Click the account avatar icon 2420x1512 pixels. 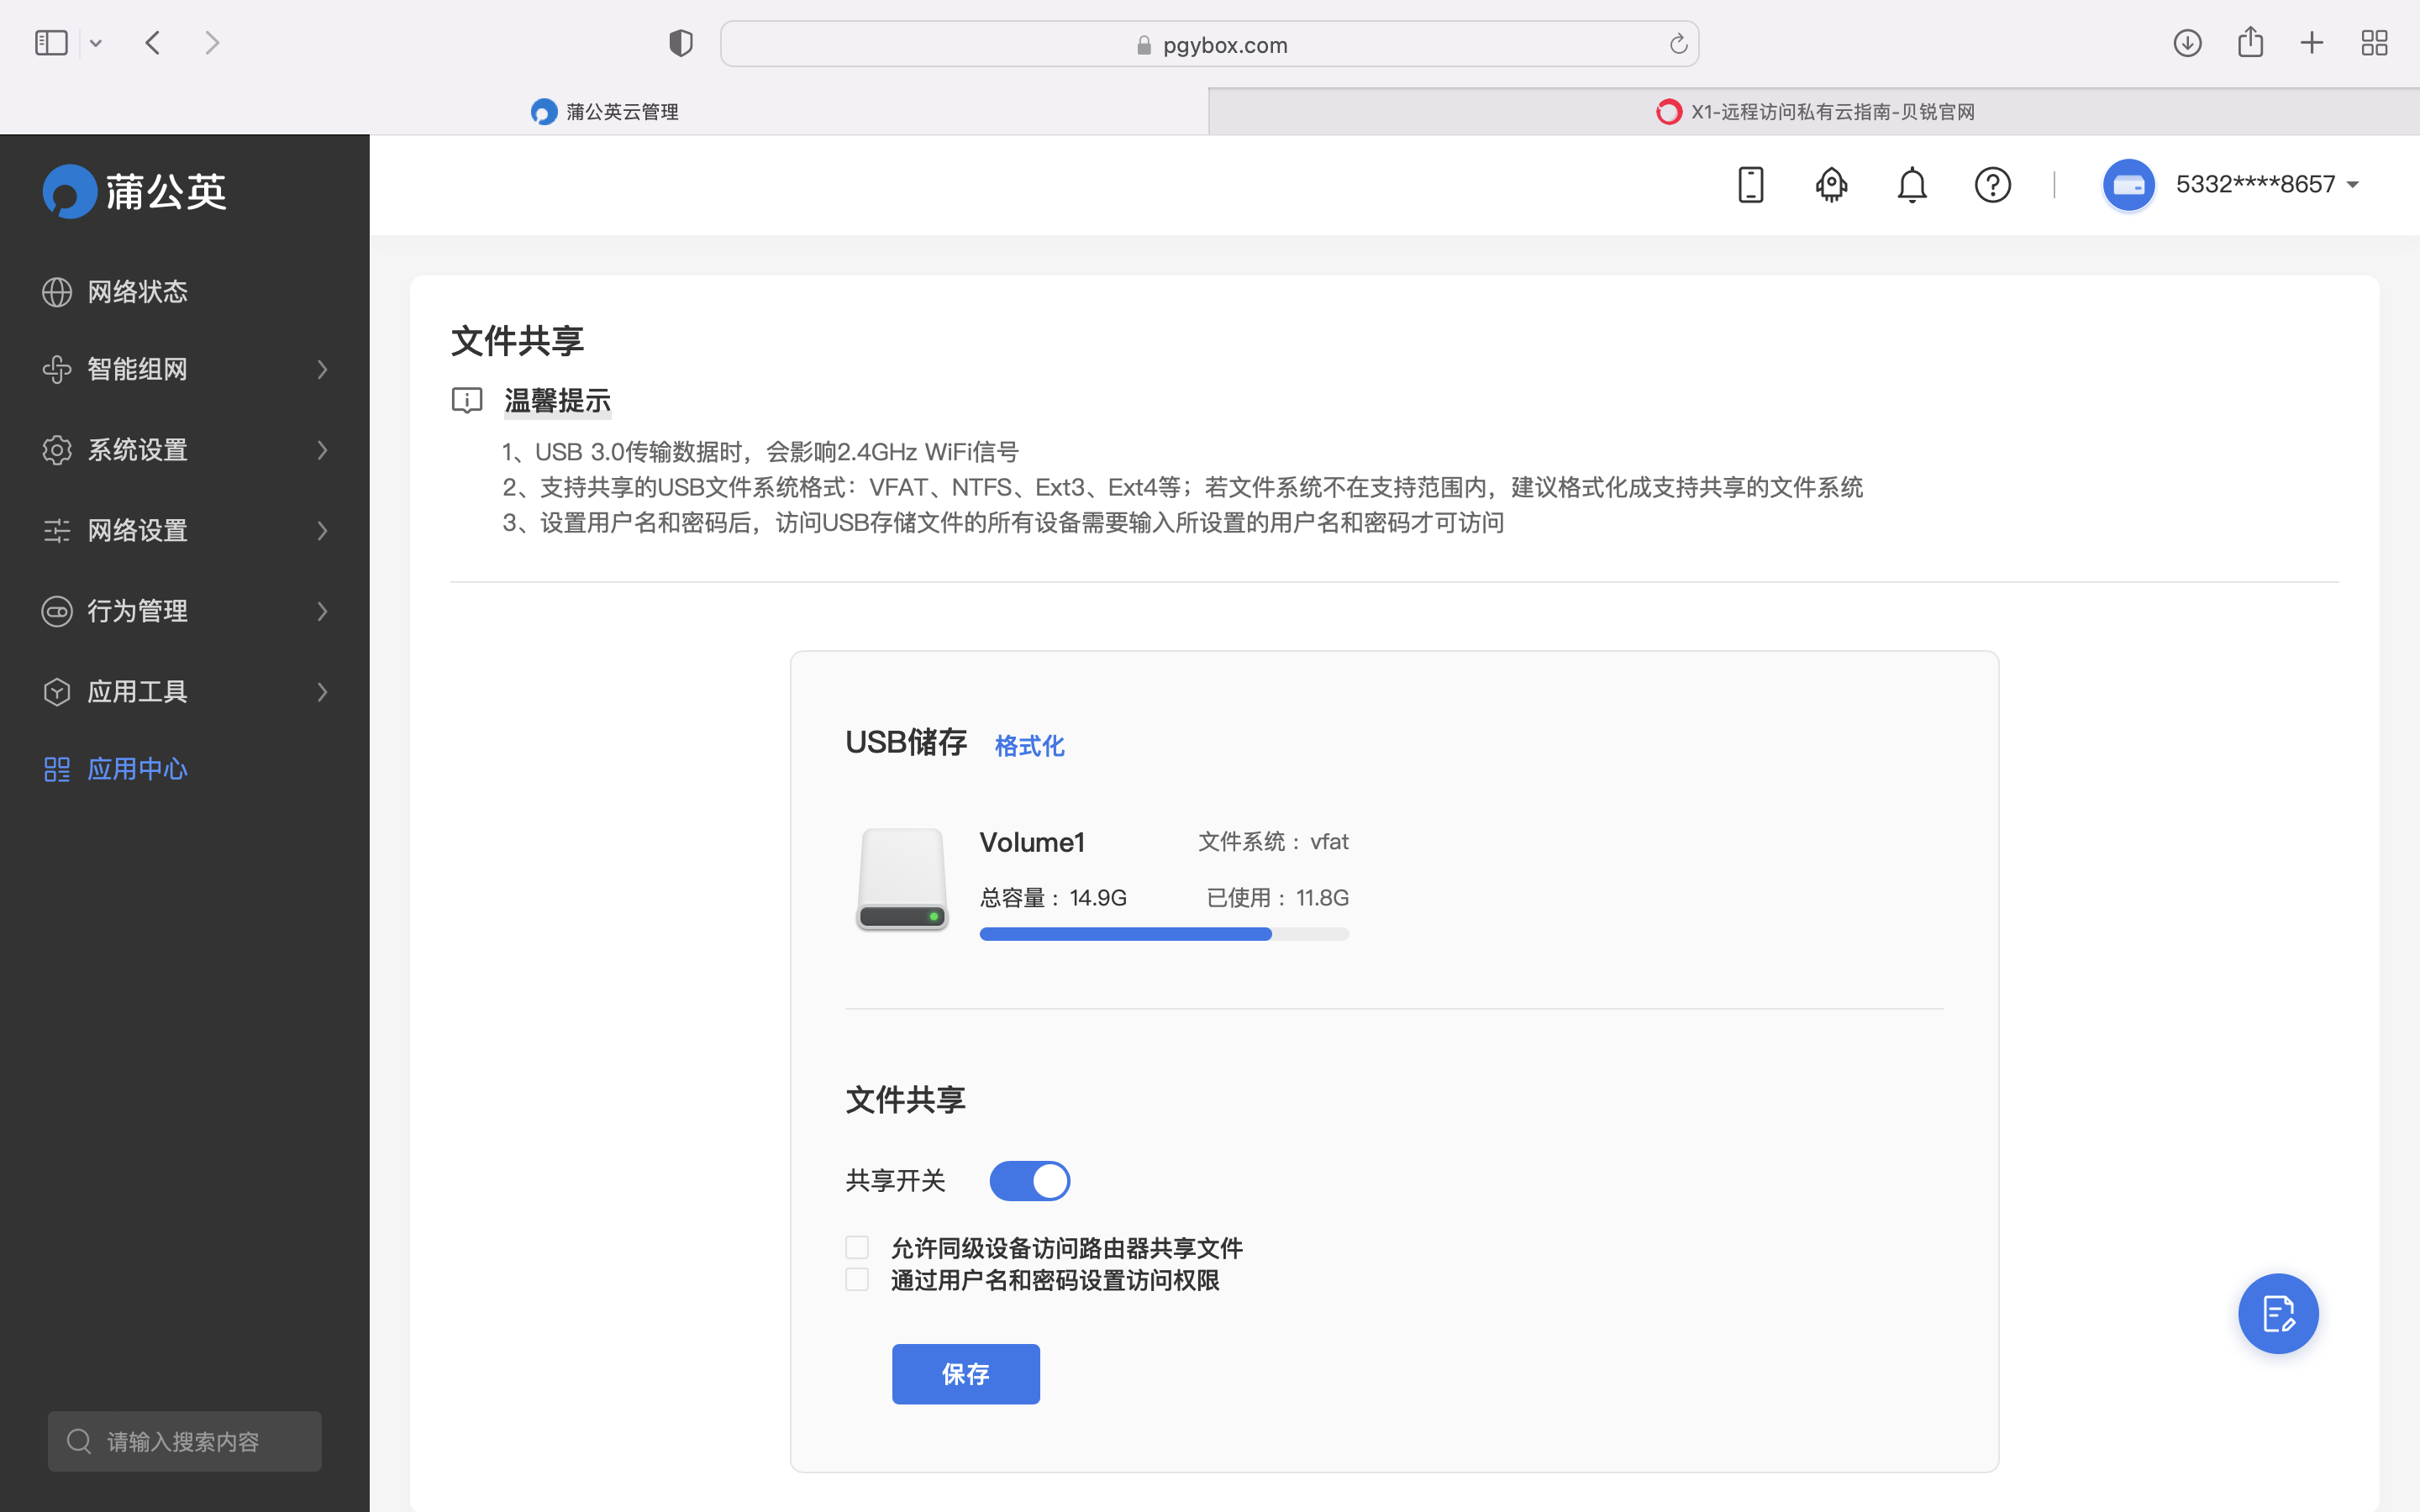2129,185
